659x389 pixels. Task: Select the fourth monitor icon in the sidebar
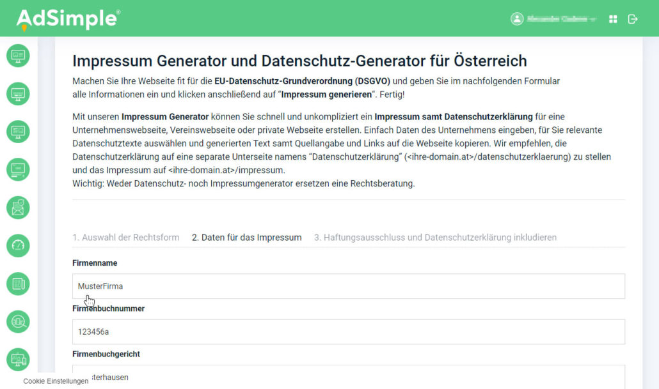pos(17,169)
